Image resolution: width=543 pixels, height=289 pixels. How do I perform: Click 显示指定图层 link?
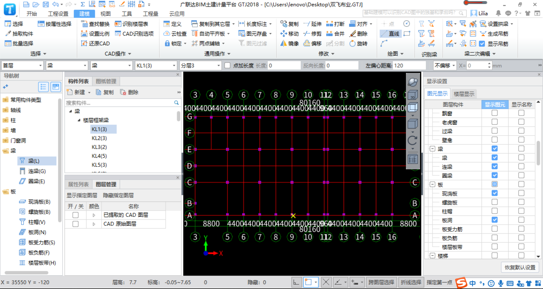pyautogui.click(x=82, y=195)
